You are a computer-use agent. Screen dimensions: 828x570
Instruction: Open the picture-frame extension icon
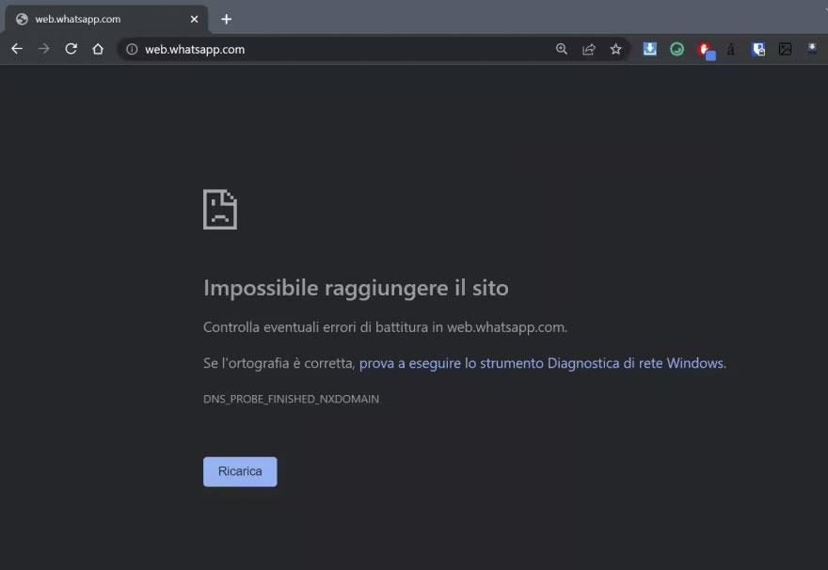[785, 49]
